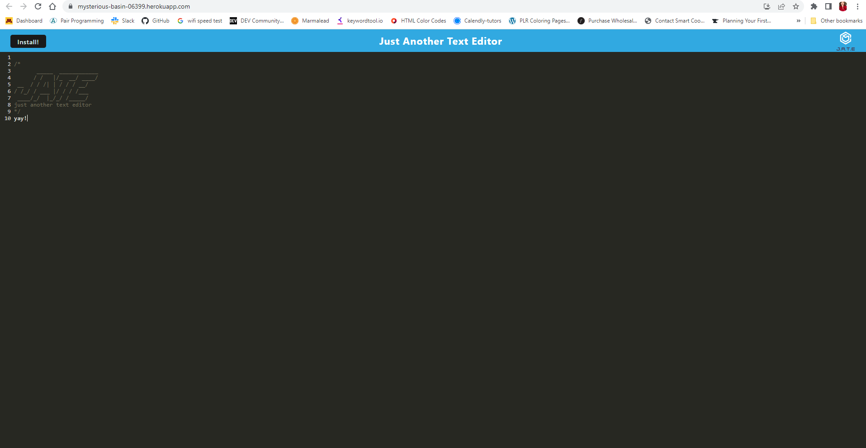This screenshot has height=448, width=866.
Task: Click line 10 containing yay! text
Action: 20,118
